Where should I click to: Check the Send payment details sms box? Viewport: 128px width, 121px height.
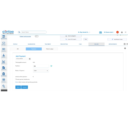click(16, 79)
